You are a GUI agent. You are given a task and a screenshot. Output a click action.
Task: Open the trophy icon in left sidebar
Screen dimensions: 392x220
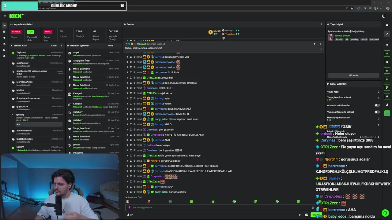coord(4,38)
